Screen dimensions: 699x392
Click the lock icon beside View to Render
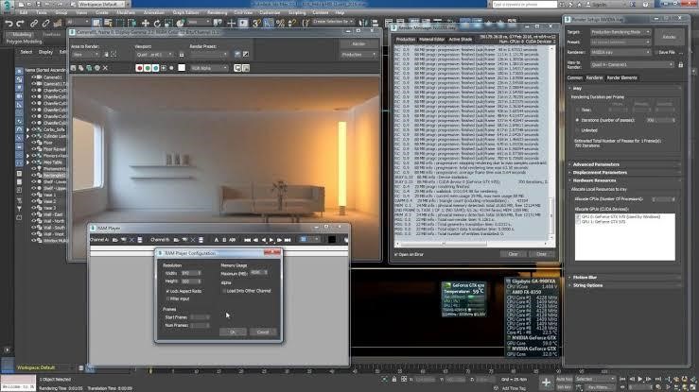pos(681,64)
